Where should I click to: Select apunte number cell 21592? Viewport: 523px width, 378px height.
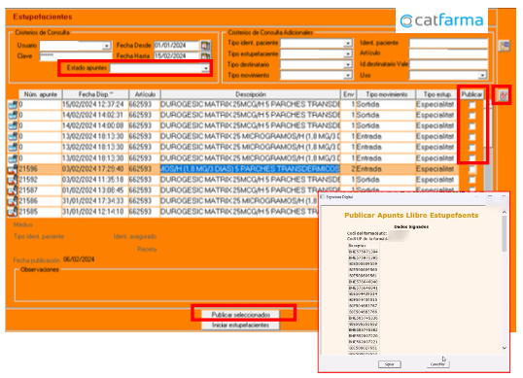[x=40, y=180]
